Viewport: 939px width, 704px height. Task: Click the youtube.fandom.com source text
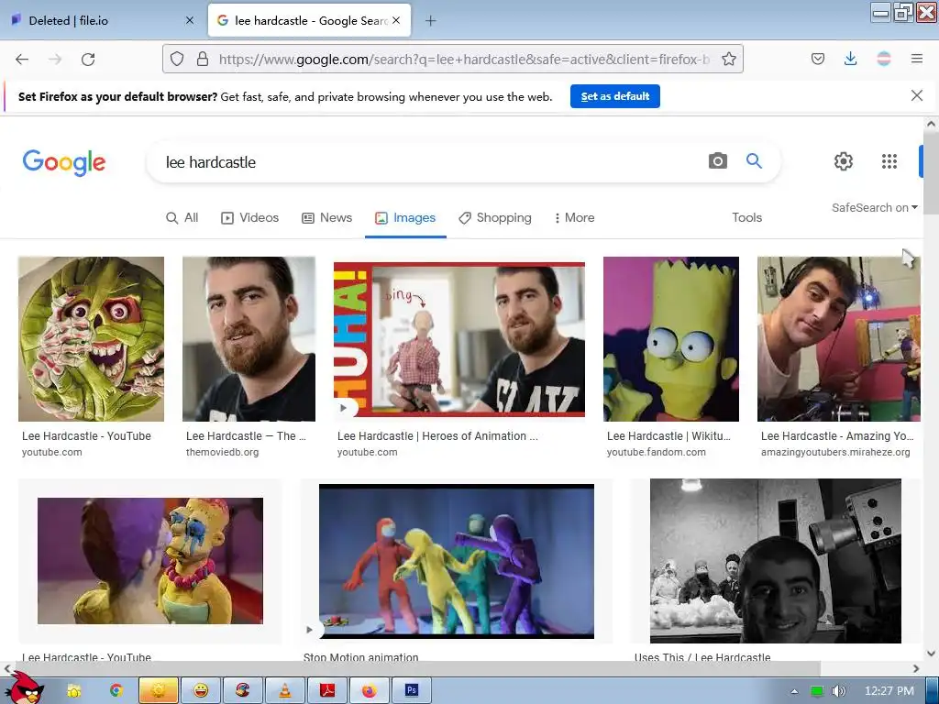pos(657,453)
